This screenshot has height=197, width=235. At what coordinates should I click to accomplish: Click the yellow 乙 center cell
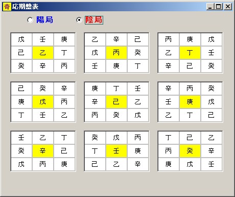click(x=43, y=53)
